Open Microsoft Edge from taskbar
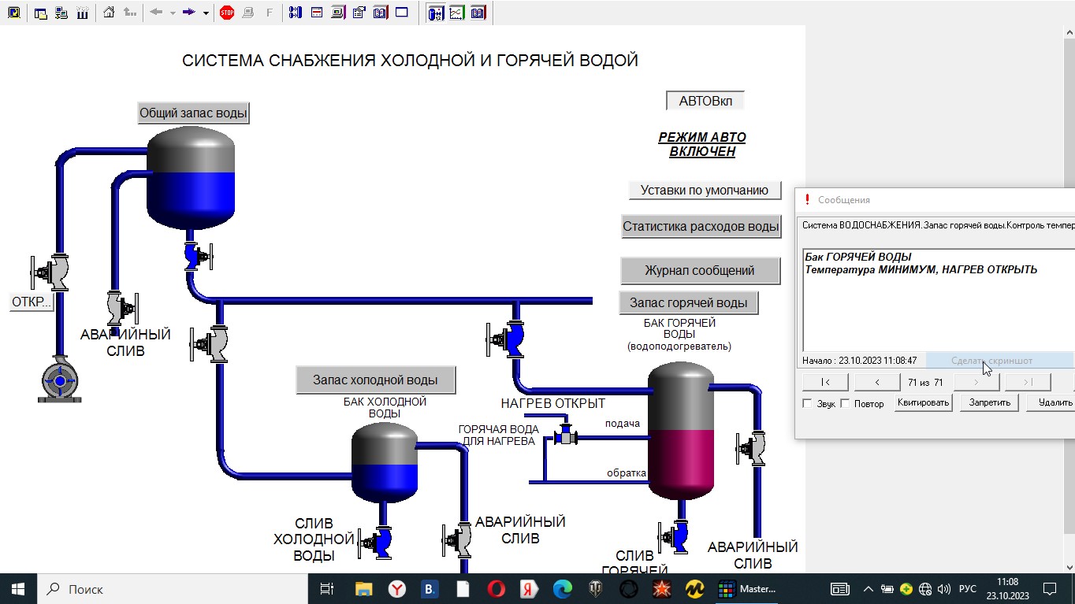The width and height of the screenshot is (1075, 604). click(x=562, y=588)
